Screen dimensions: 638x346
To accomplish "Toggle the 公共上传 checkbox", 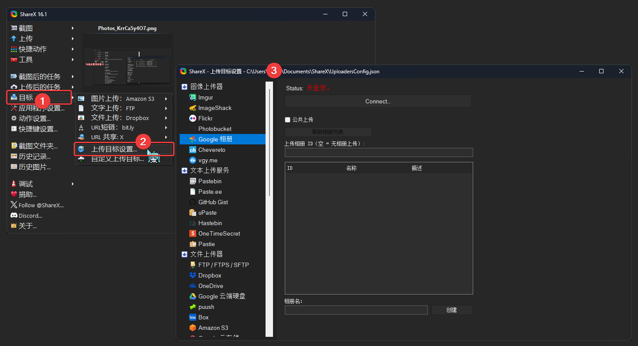I will [x=287, y=120].
